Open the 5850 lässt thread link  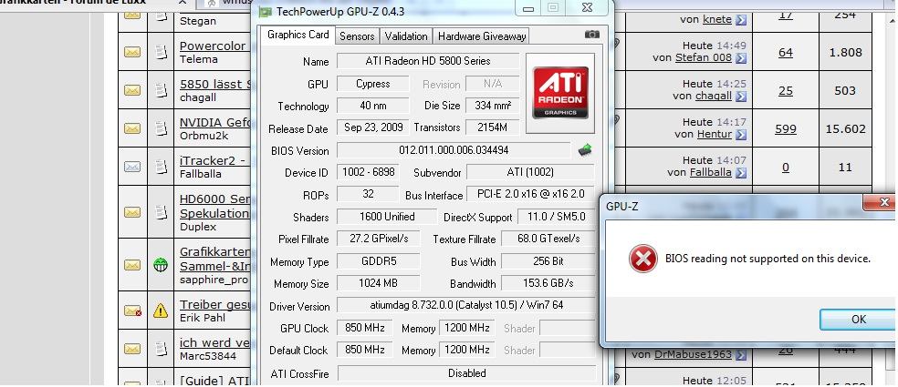(215, 85)
